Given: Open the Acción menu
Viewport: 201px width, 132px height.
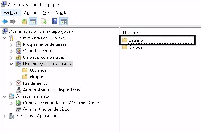Looking at the screenshot, I should tap(31, 13).
